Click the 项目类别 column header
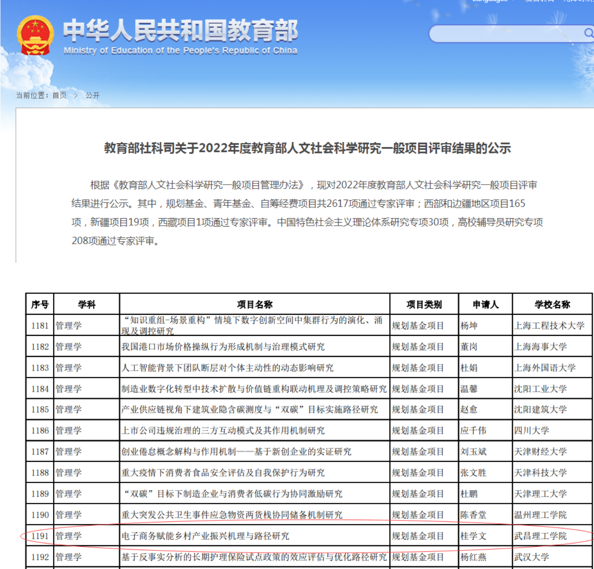 (x=424, y=305)
